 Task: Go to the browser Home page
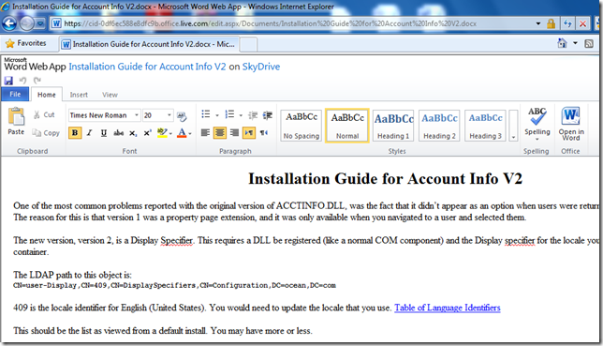(x=562, y=43)
